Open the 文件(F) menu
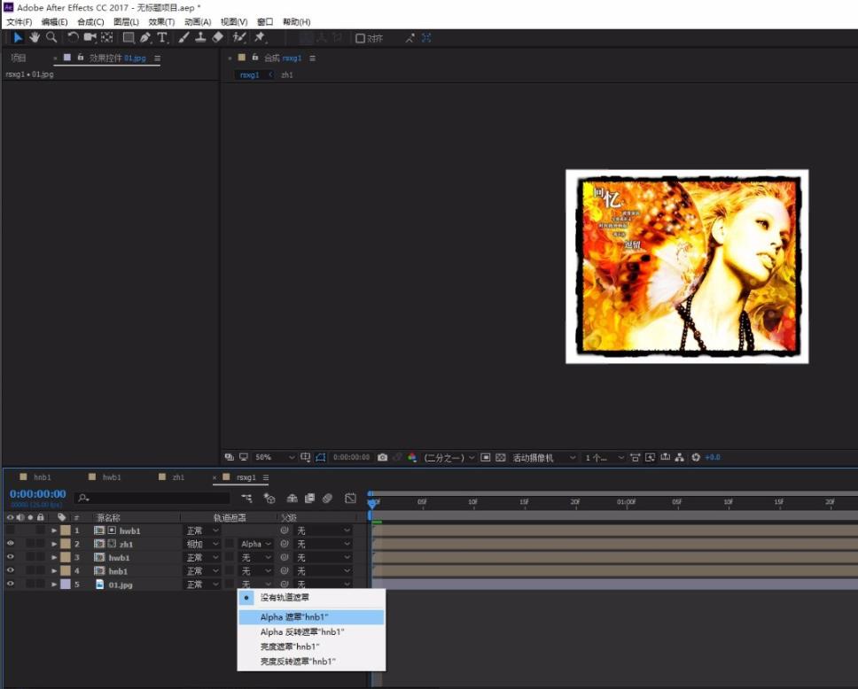 click(19, 22)
